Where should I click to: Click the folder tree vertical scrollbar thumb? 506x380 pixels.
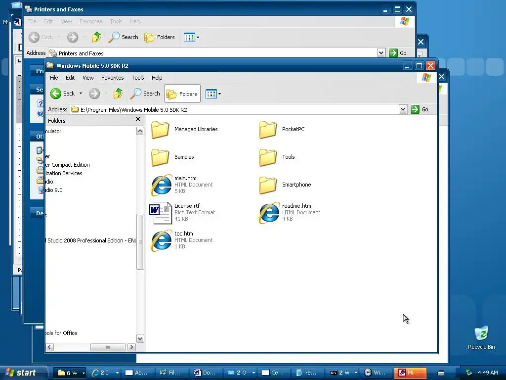[140, 241]
